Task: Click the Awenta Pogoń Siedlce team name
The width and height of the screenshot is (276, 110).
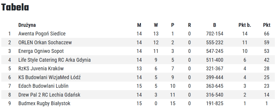Action: 42,34
